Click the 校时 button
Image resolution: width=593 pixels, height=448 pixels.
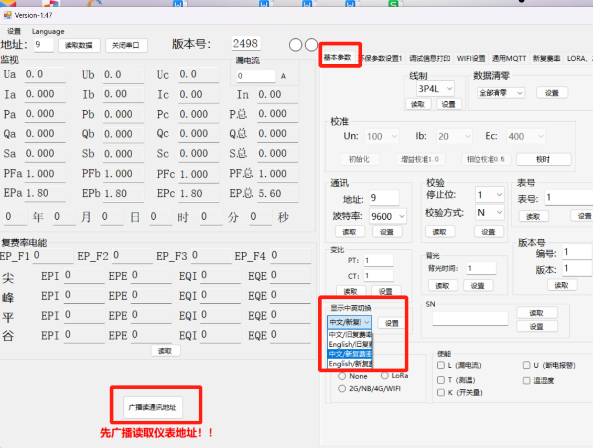pyautogui.click(x=543, y=159)
